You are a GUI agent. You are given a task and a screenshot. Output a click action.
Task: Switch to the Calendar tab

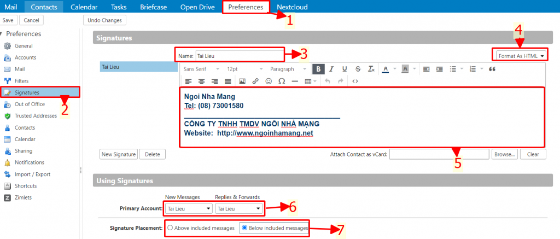(x=84, y=7)
